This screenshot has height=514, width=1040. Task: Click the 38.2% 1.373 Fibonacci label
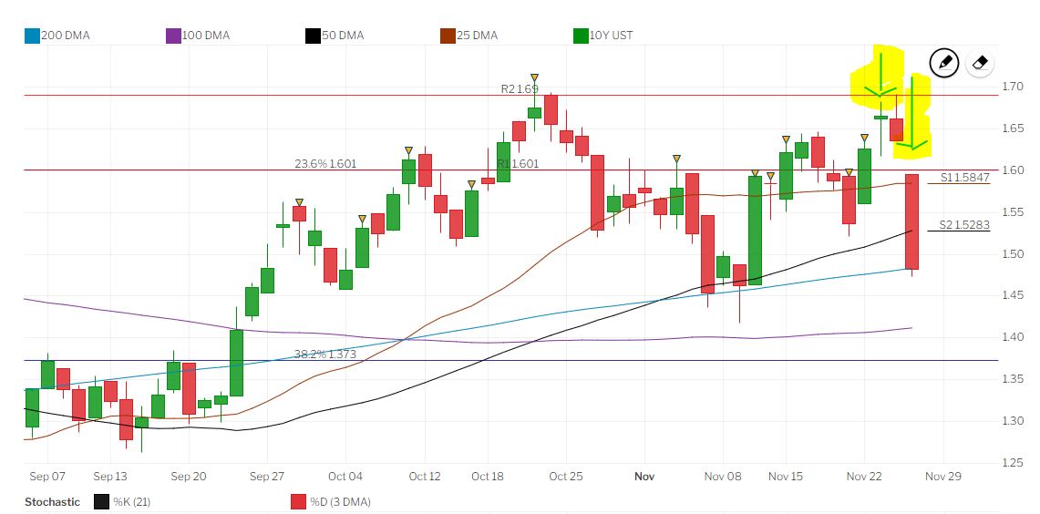pyautogui.click(x=325, y=355)
